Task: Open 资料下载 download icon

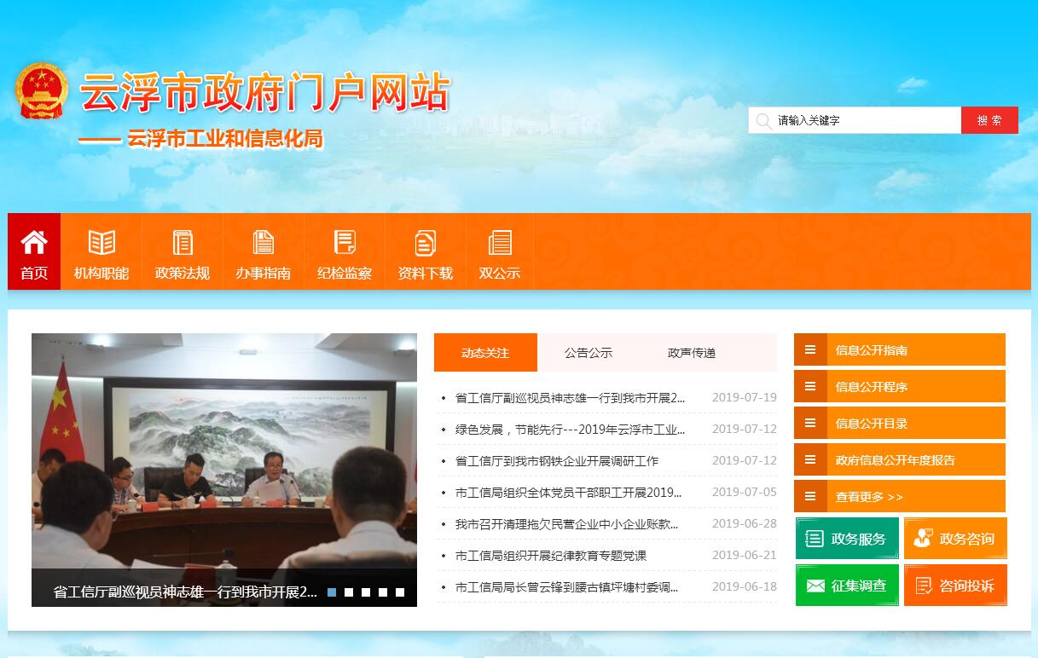Action: coord(425,243)
